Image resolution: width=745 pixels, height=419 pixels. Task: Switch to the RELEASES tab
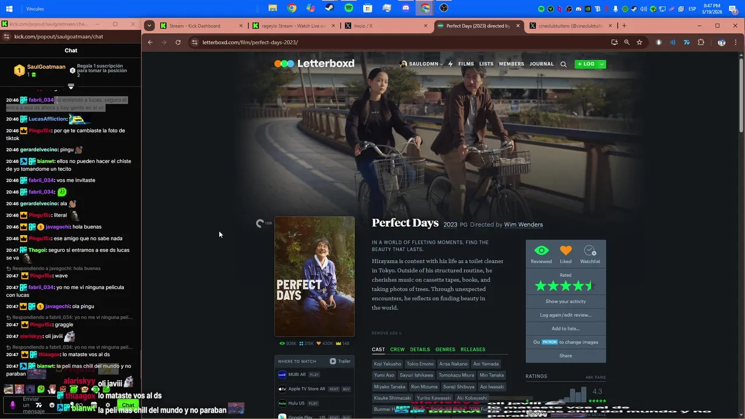coord(473,350)
